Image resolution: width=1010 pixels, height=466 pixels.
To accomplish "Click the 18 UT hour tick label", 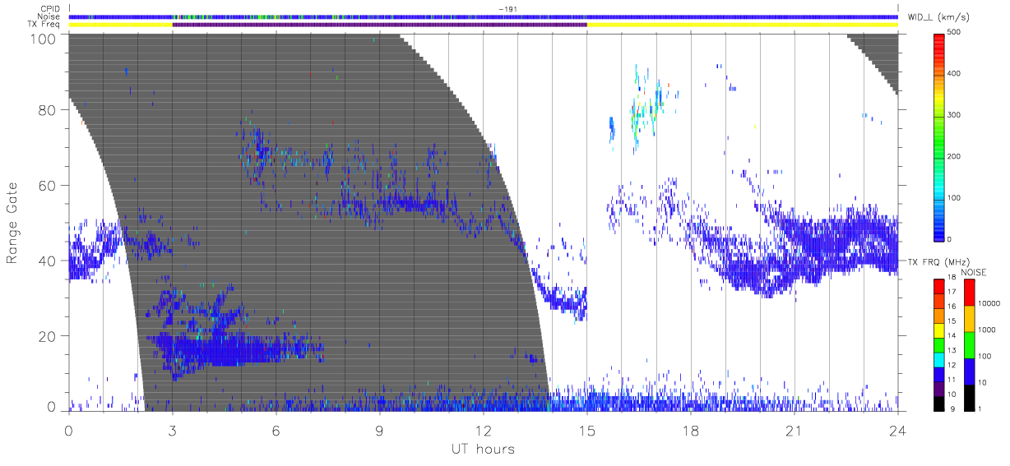I will point(690,430).
